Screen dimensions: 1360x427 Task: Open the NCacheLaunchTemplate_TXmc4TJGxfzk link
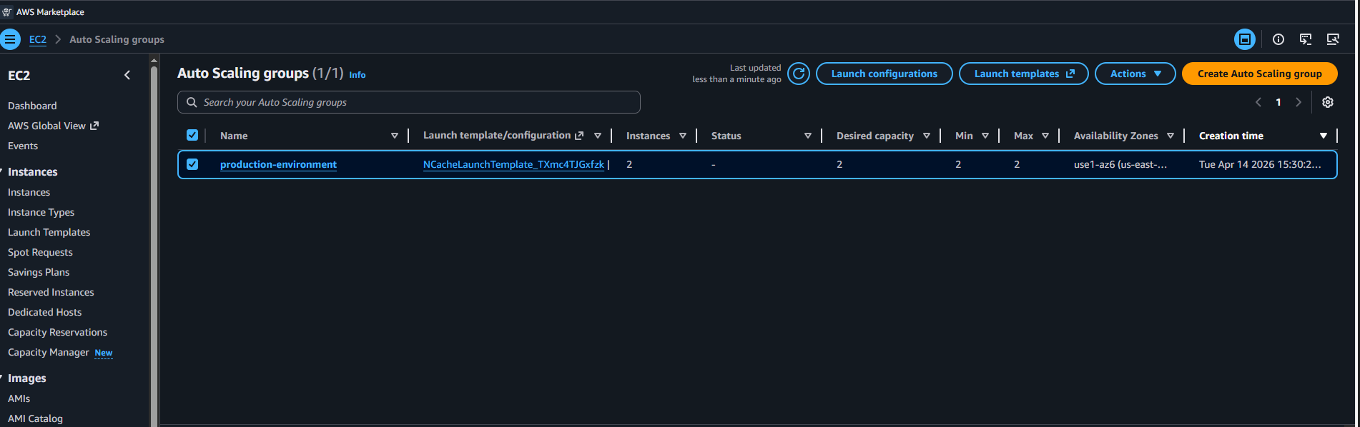(513, 164)
